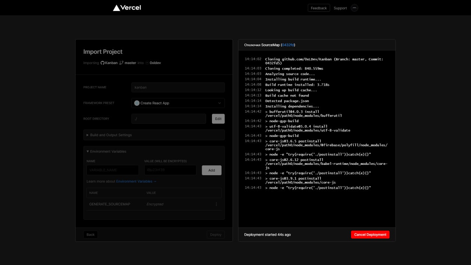Screen dimensions: 471x265
Task: Click the 0xldev team name
Action: [155, 63]
